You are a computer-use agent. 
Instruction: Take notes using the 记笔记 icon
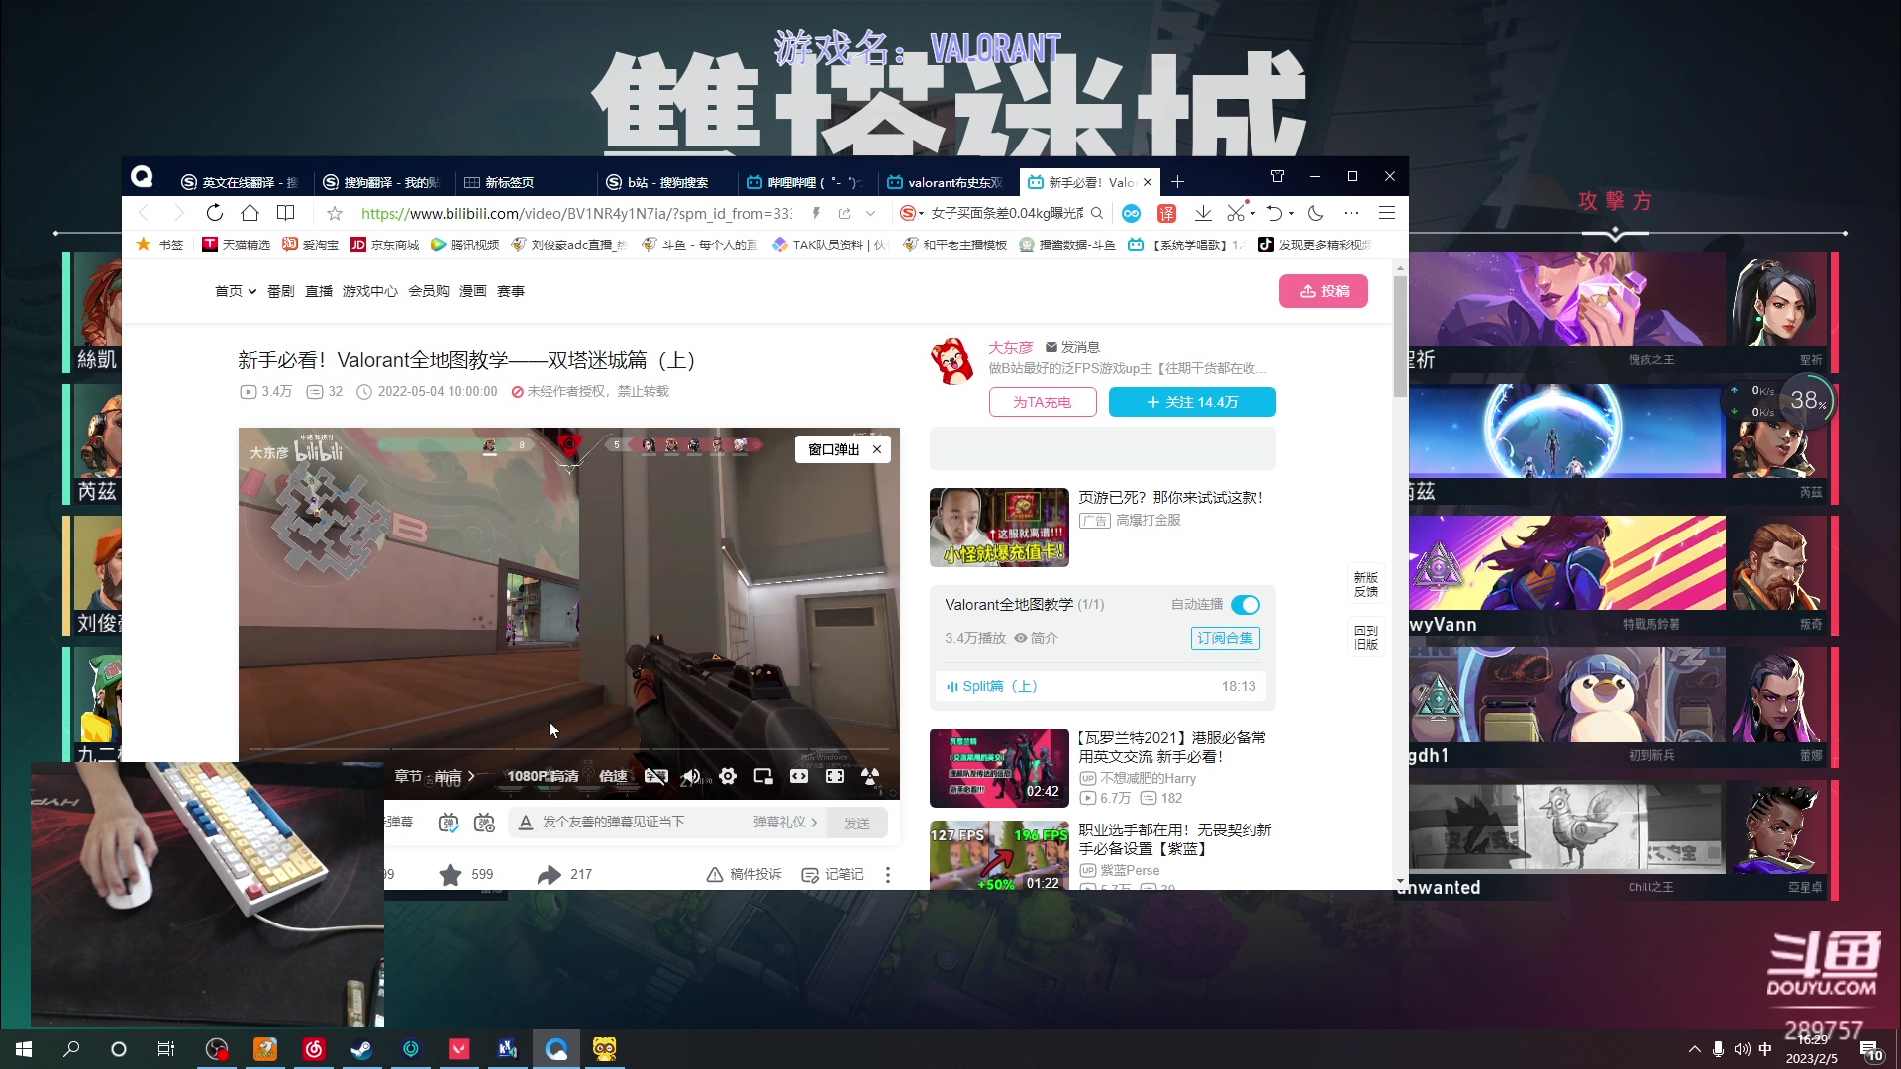pos(832,874)
